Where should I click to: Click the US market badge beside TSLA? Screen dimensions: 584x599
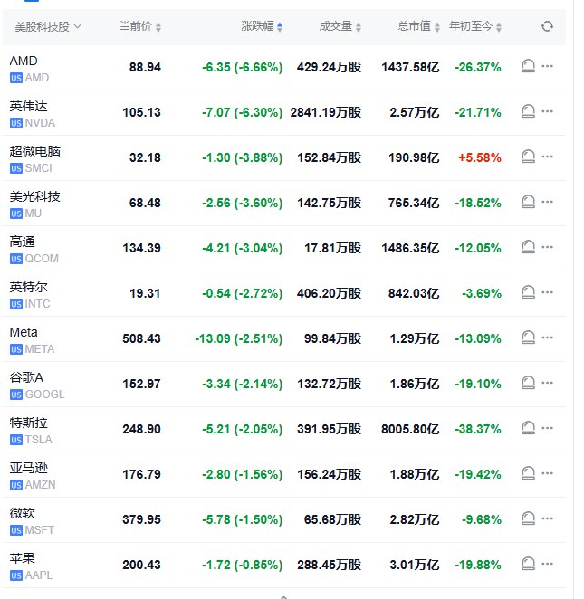(x=16, y=440)
